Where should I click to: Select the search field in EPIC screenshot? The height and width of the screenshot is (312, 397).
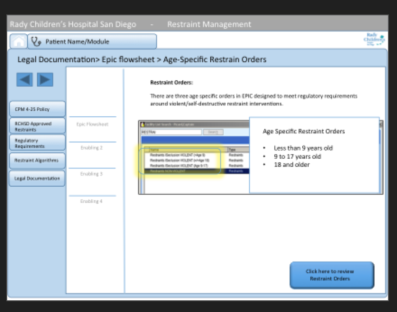pyautogui.click(x=171, y=132)
